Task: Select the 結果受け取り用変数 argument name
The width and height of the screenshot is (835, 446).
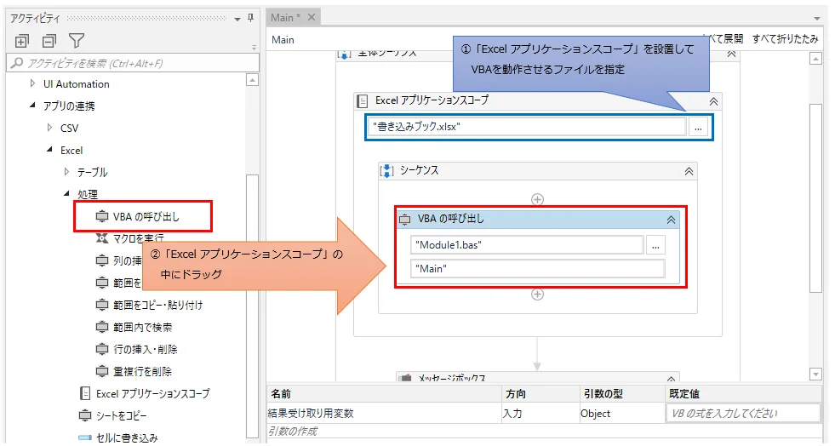Action: click(311, 413)
